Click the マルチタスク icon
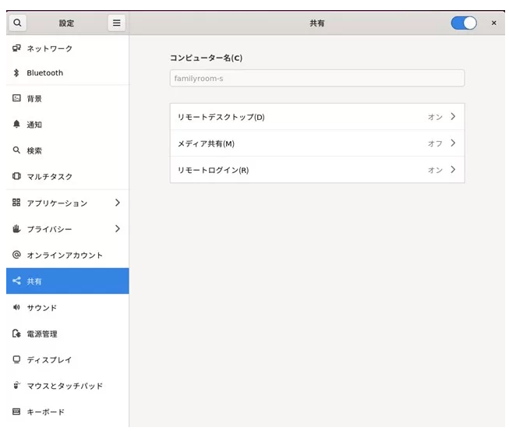This screenshot has height=431, width=509. click(16, 176)
